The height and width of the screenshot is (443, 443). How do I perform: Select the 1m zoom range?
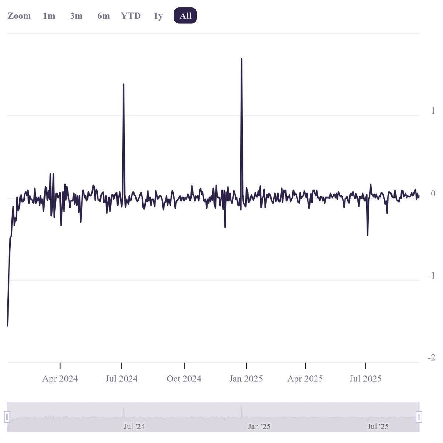[x=48, y=16]
